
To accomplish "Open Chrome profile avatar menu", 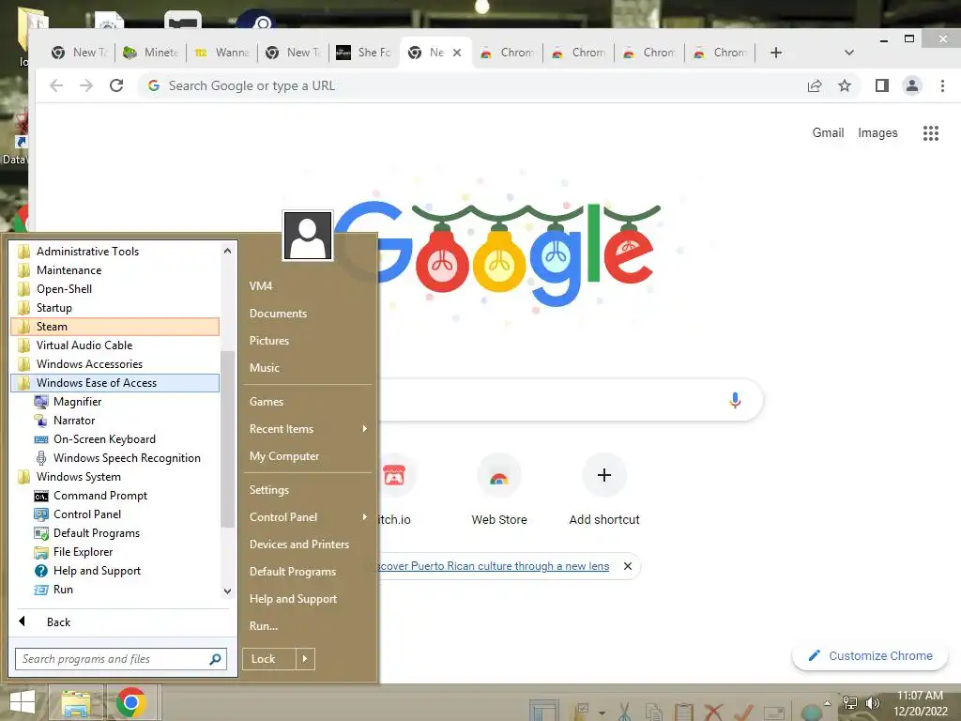I will tap(912, 85).
